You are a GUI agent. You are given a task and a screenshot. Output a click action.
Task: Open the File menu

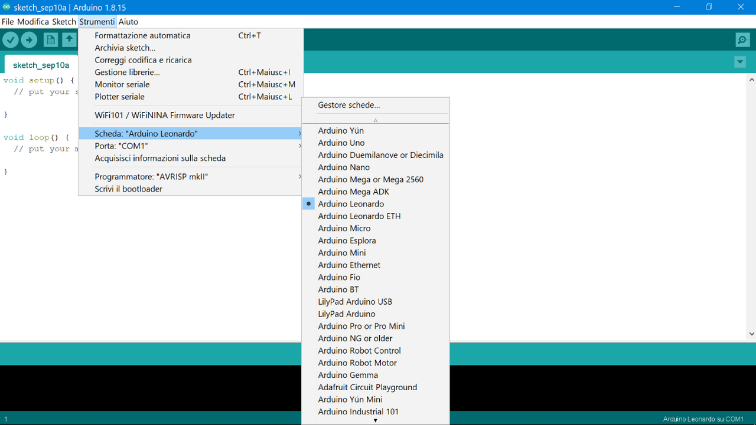coord(8,22)
